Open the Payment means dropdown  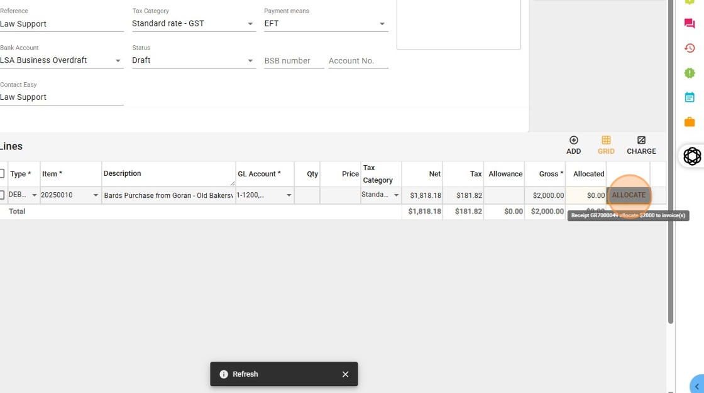[326, 23]
